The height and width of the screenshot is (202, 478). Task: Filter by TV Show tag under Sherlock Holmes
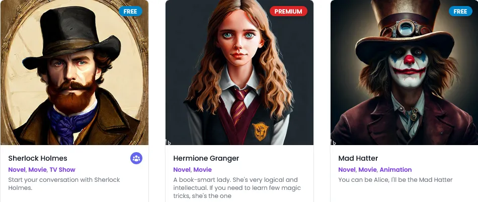point(62,170)
